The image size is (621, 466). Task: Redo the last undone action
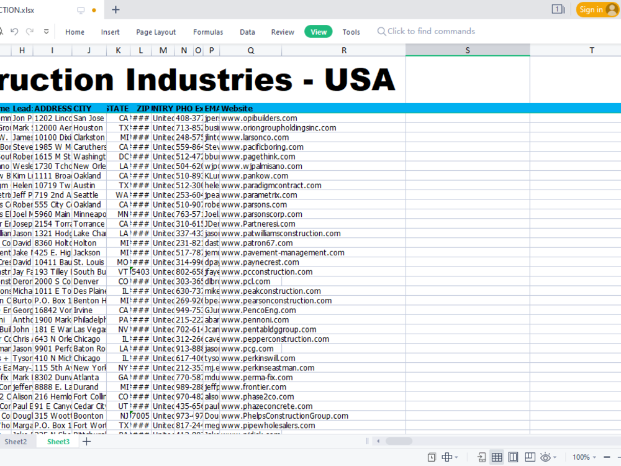[x=30, y=31]
